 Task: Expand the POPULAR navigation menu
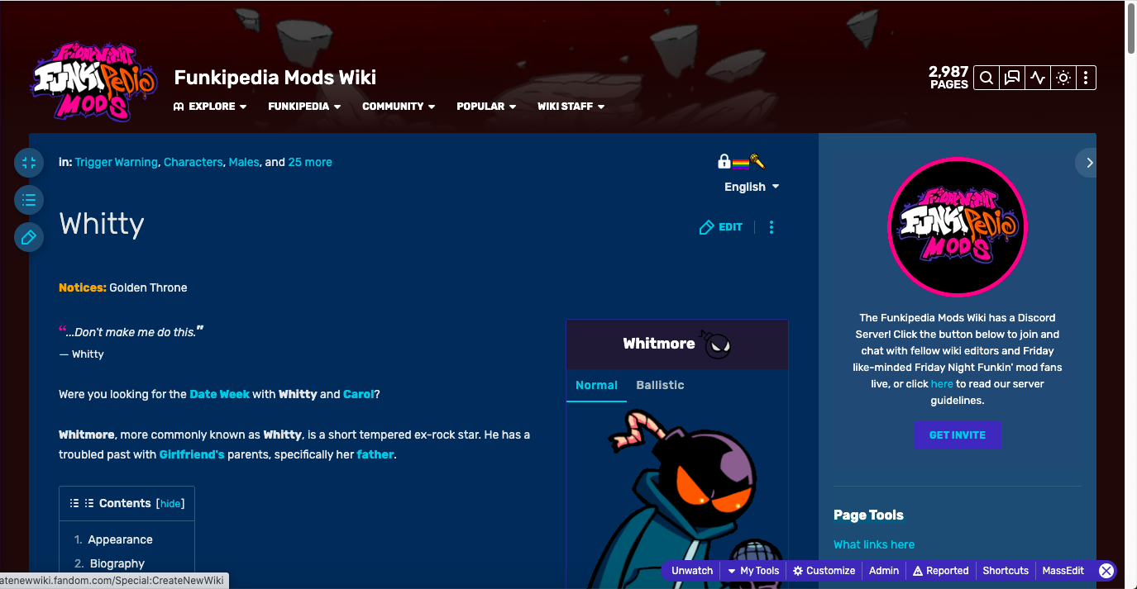tap(486, 107)
